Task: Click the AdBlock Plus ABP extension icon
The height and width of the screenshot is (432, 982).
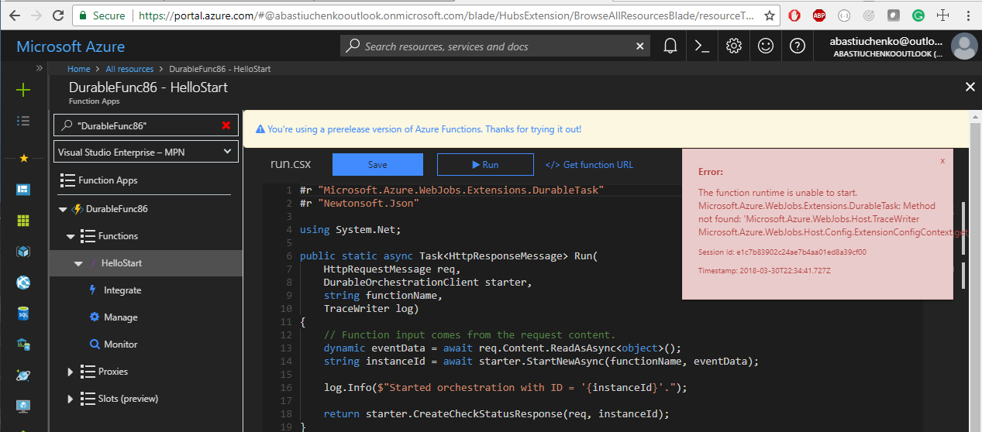Action: tap(819, 15)
